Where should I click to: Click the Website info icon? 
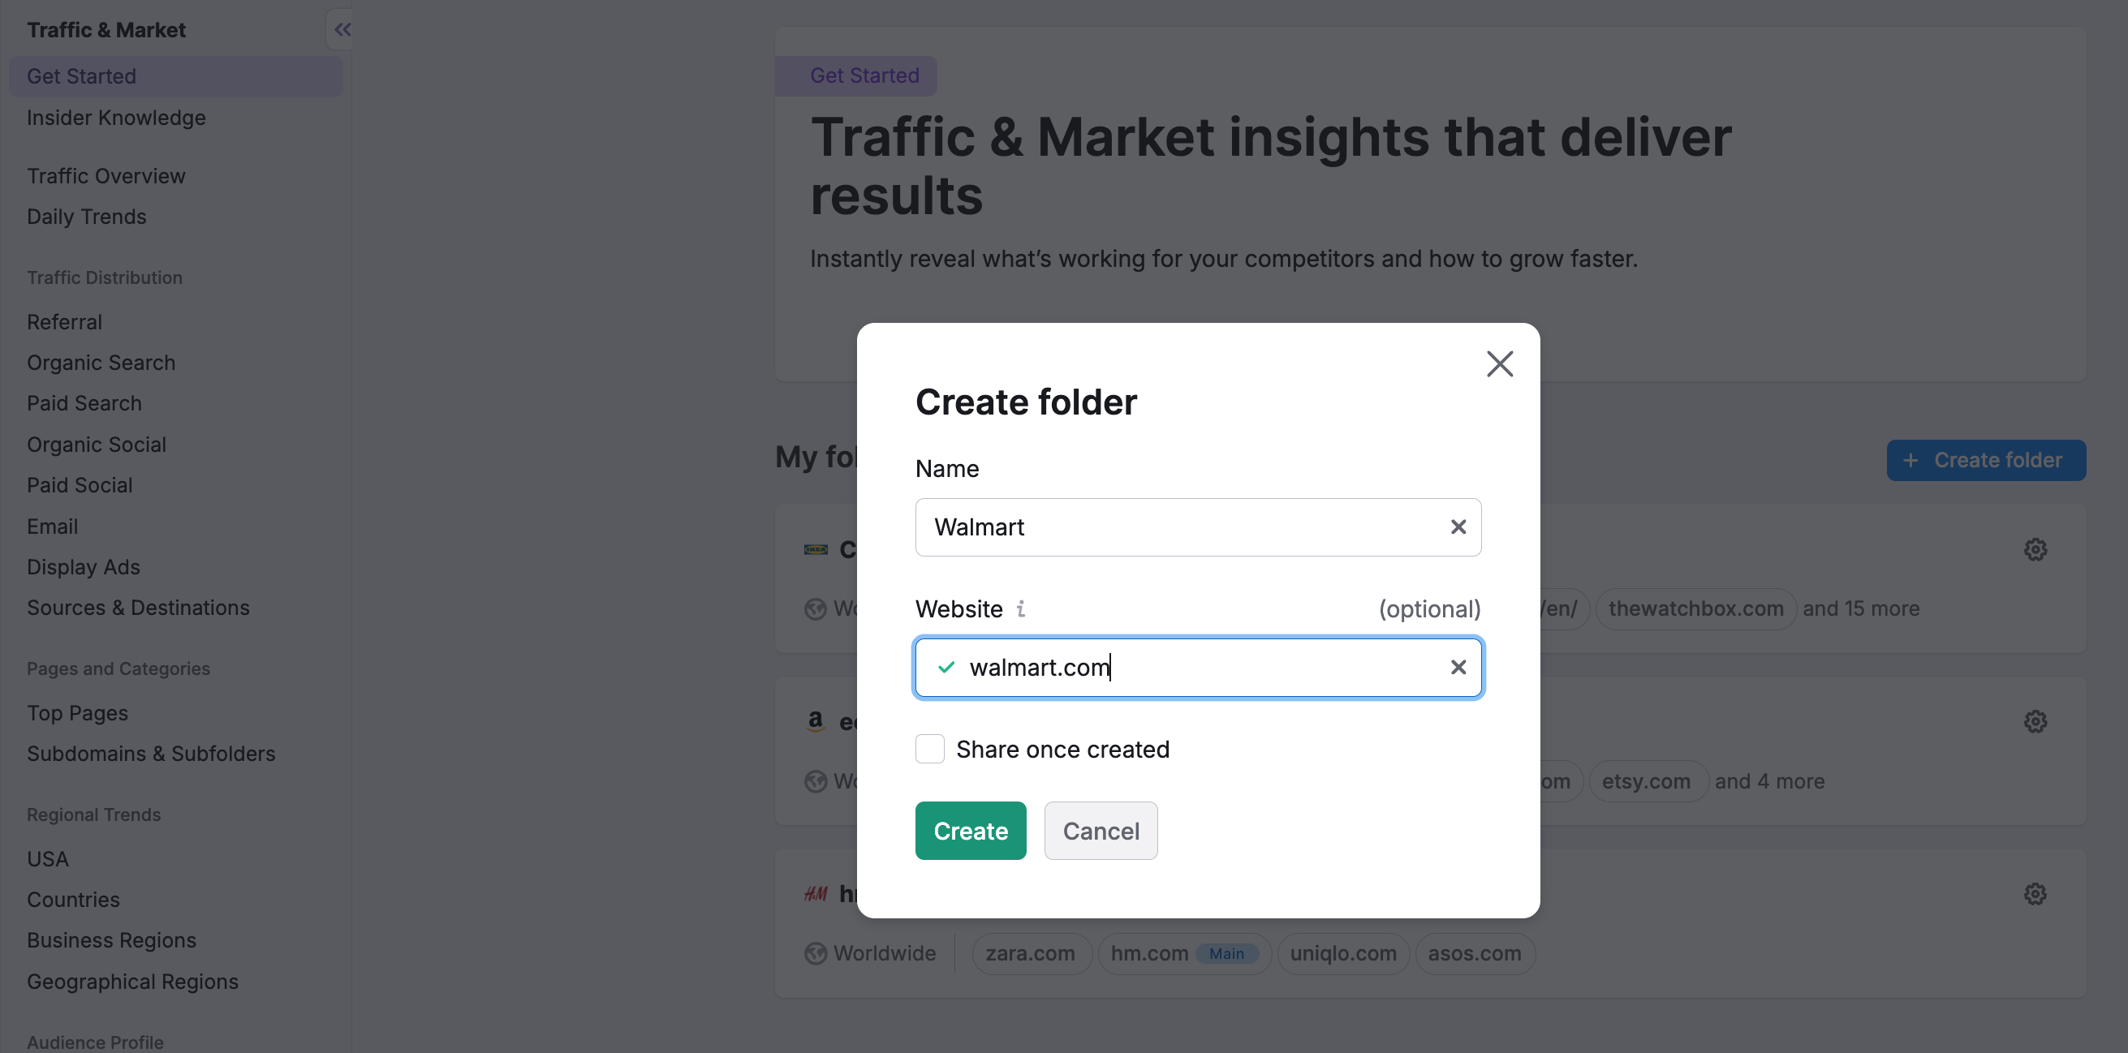(1021, 608)
